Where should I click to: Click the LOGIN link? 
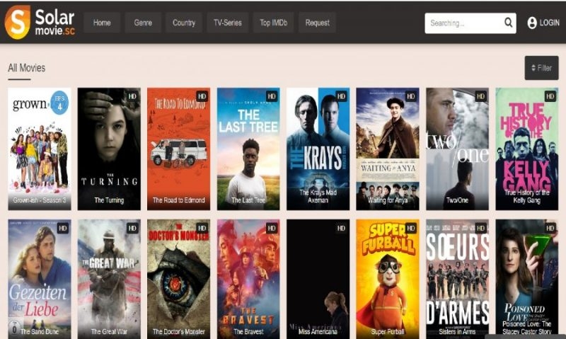click(549, 23)
